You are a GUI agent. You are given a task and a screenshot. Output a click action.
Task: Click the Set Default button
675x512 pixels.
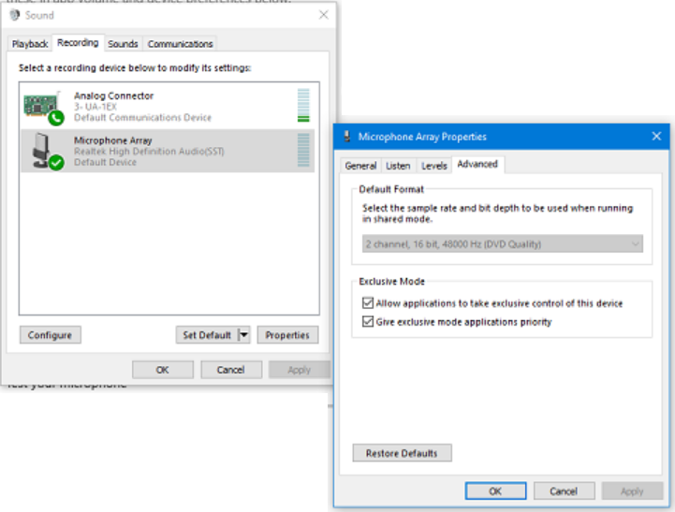click(207, 335)
